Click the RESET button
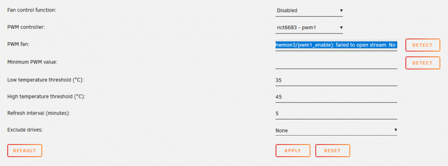This screenshot has width=448, height=166. (x=332, y=151)
